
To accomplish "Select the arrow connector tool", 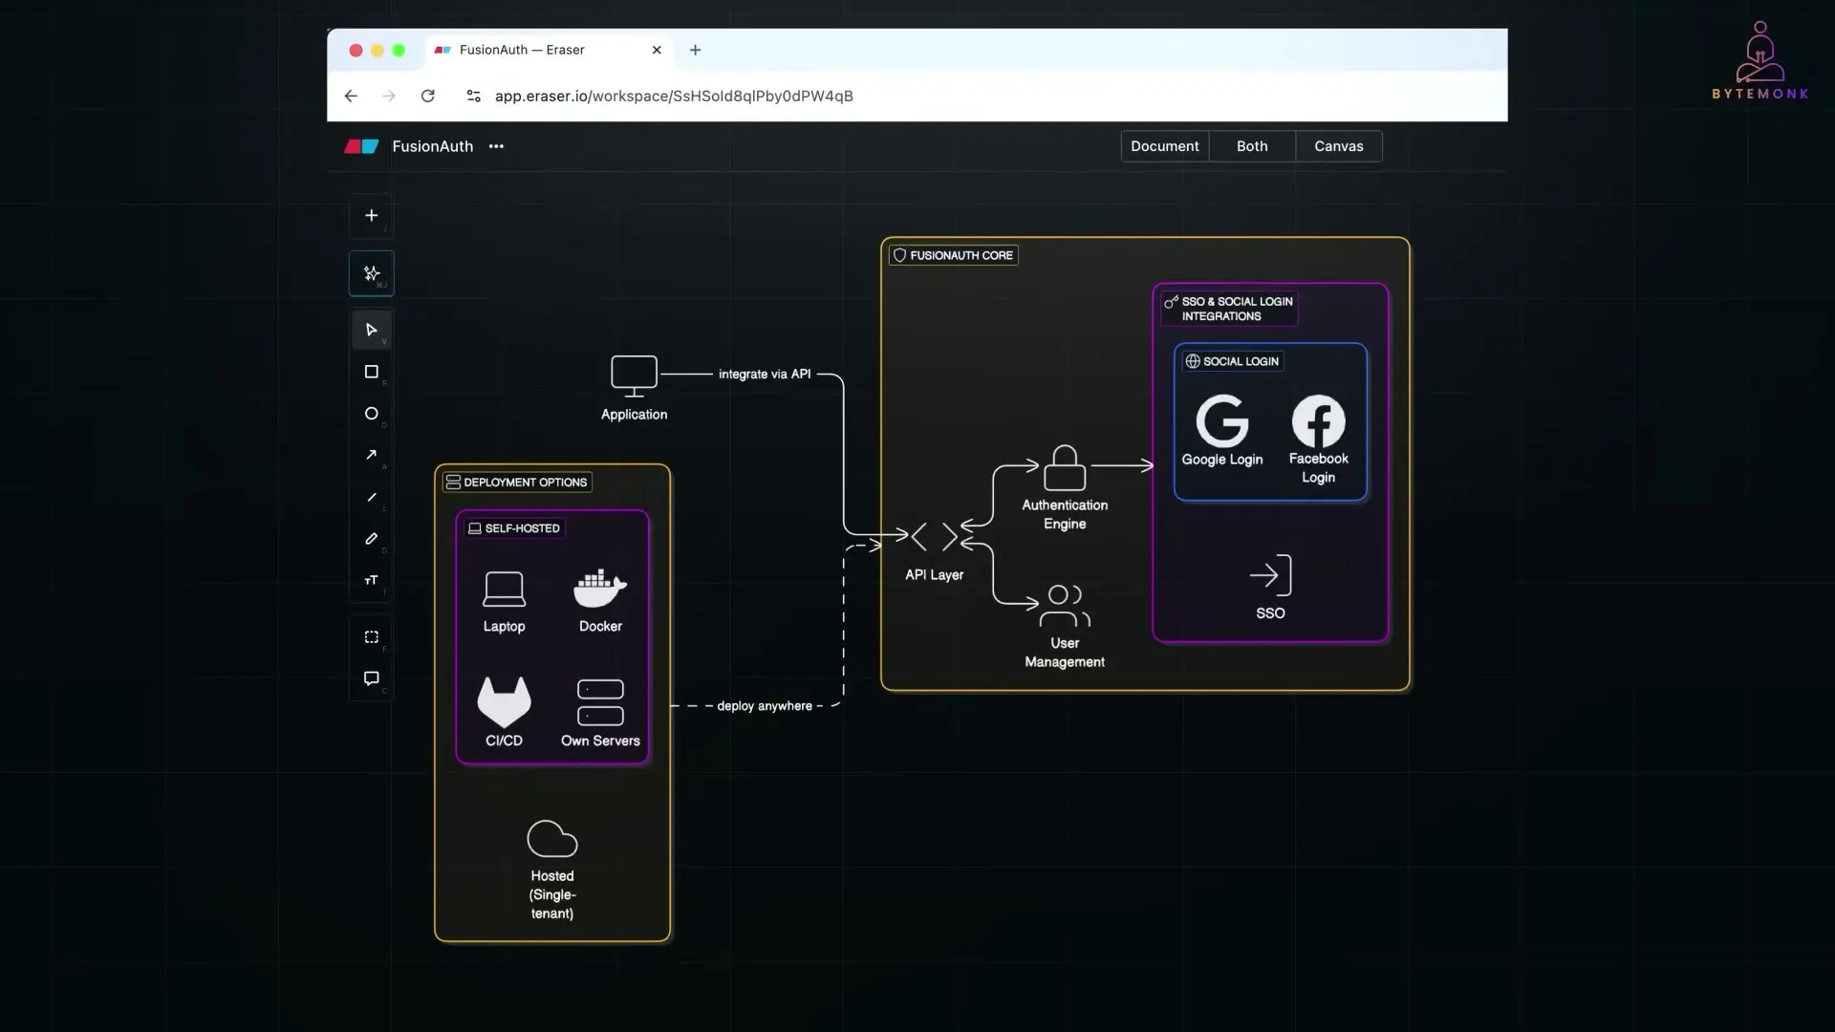I will click(x=372, y=455).
